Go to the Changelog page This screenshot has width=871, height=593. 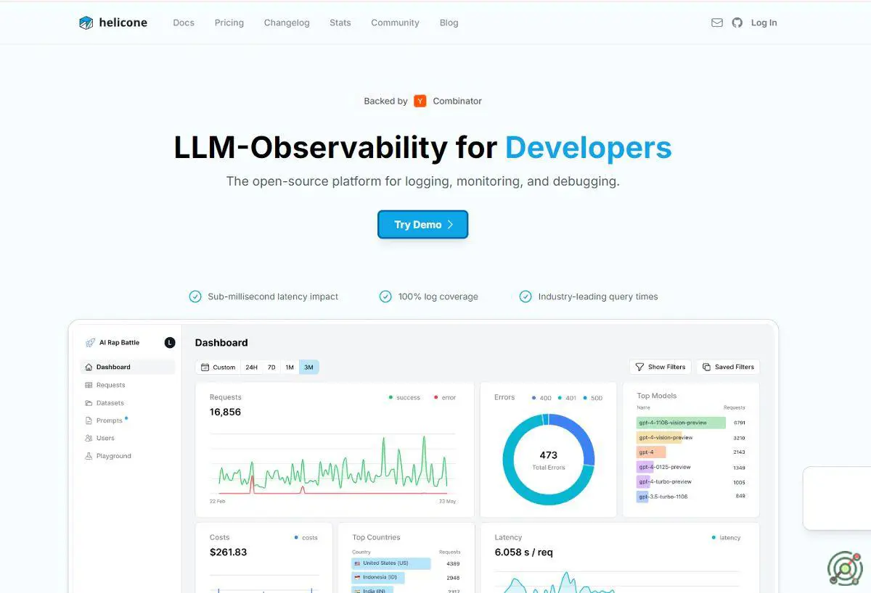pyautogui.click(x=287, y=22)
